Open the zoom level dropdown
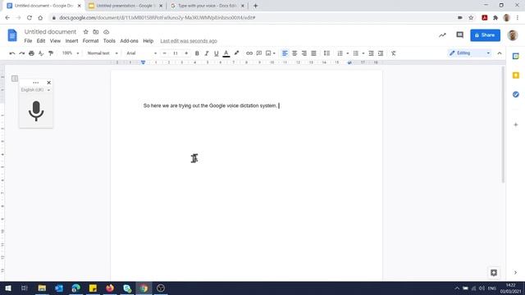This screenshot has height=295, width=525. [71, 53]
